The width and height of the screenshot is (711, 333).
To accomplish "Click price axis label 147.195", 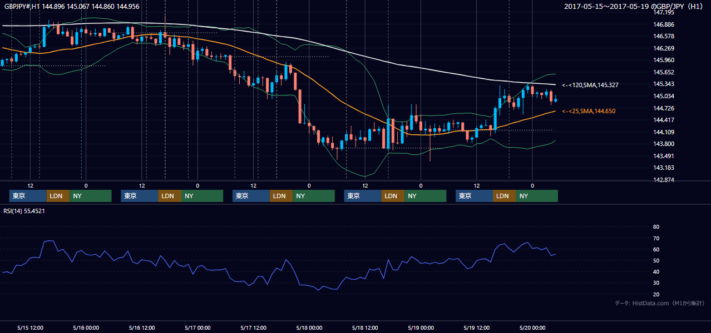I will [x=663, y=12].
